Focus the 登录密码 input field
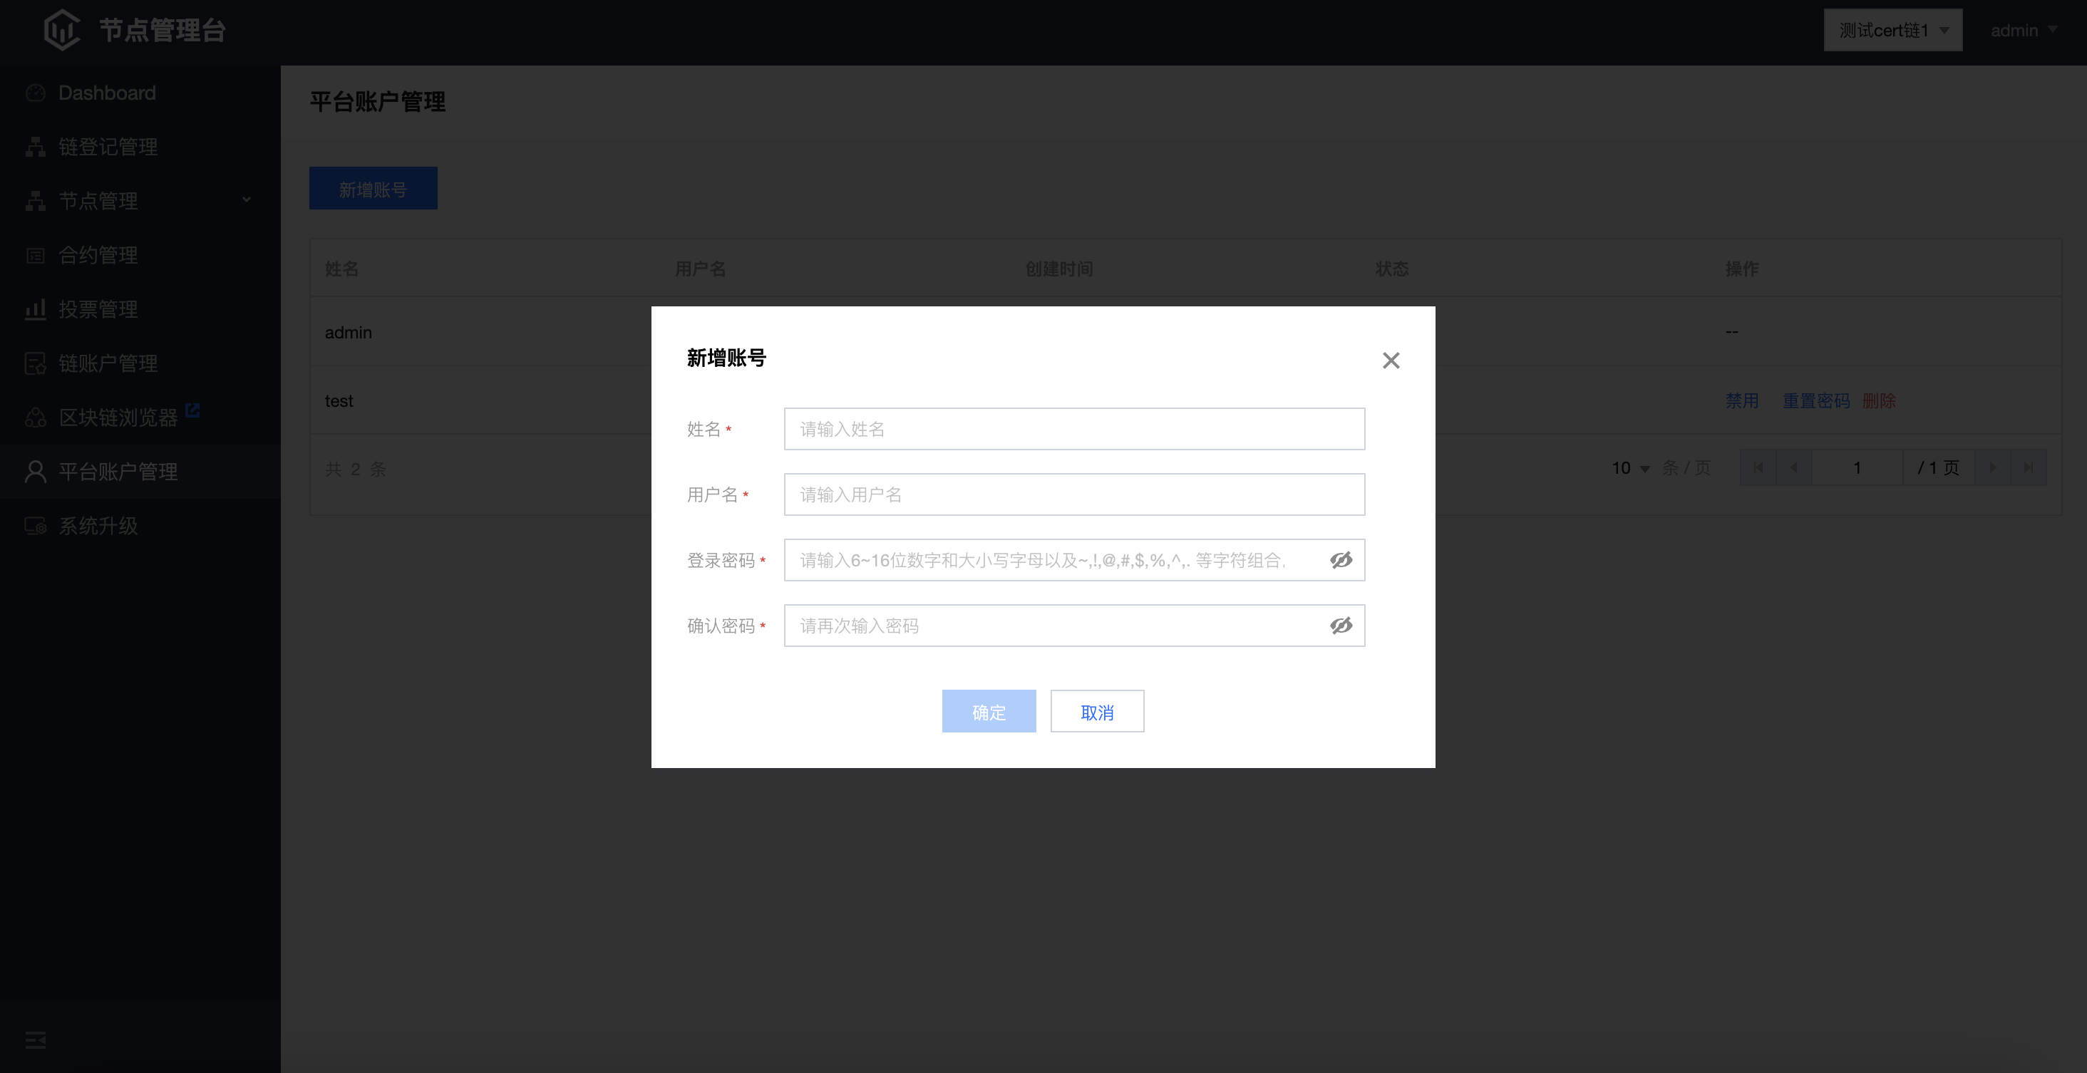Image resolution: width=2087 pixels, height=1073 pixels. point(1074,561)
